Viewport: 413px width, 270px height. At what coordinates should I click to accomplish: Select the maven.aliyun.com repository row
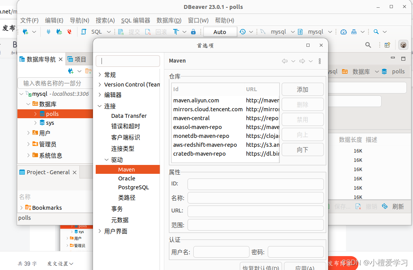tap(225, 100)
